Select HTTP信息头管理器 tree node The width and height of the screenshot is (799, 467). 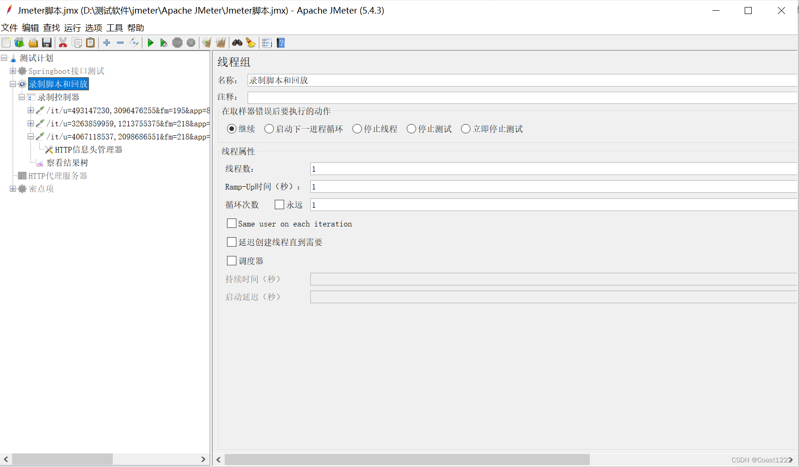[88, 150]
